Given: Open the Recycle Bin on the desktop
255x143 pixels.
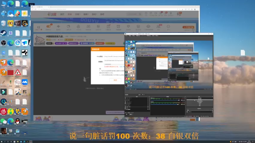Looking at the screenshot, I should [4, 24].
